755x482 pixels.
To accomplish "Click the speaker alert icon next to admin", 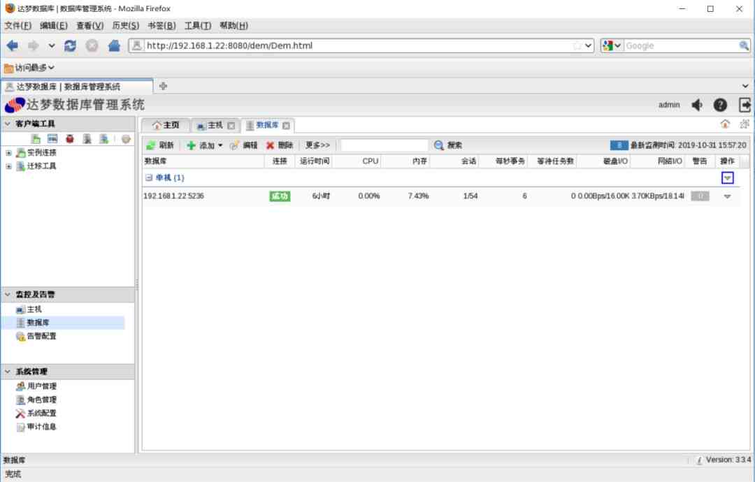I will 697,105.
